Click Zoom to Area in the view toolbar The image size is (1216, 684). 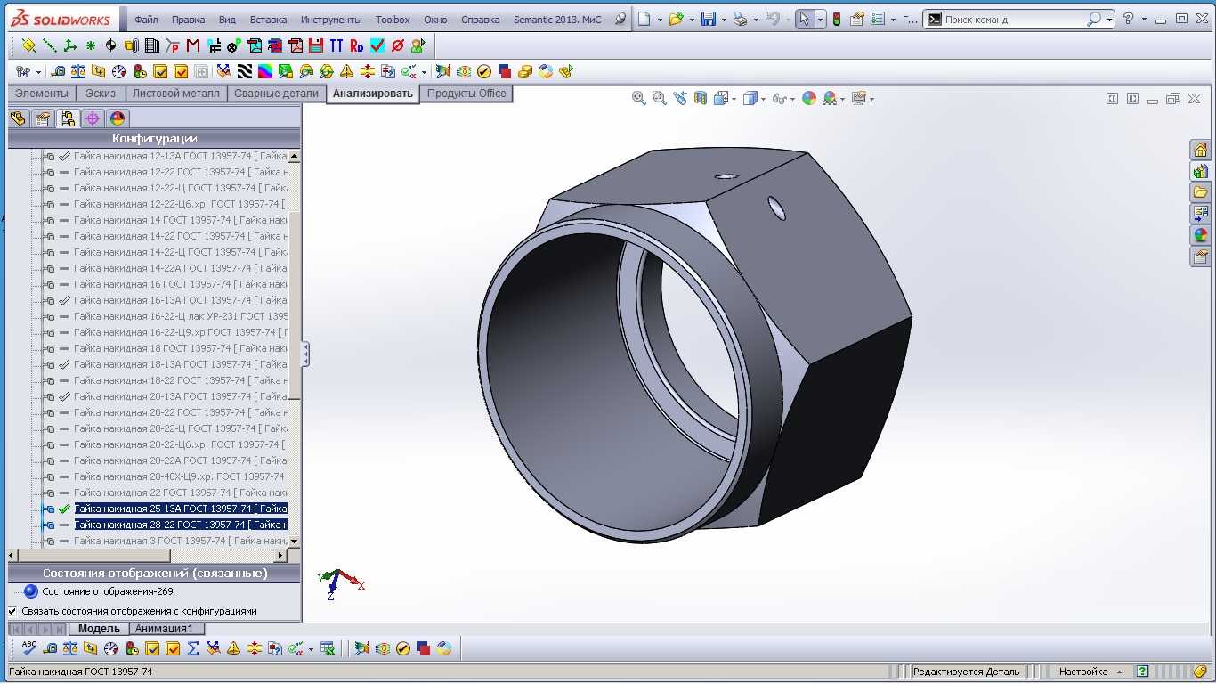(x=659, y=99)
